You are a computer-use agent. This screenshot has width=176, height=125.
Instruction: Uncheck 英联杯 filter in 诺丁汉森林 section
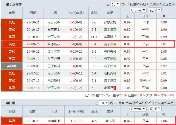tap(148, 4)
